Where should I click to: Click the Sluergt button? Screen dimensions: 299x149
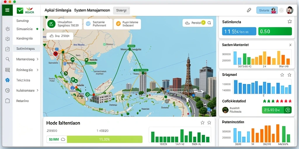click(121, 11)
